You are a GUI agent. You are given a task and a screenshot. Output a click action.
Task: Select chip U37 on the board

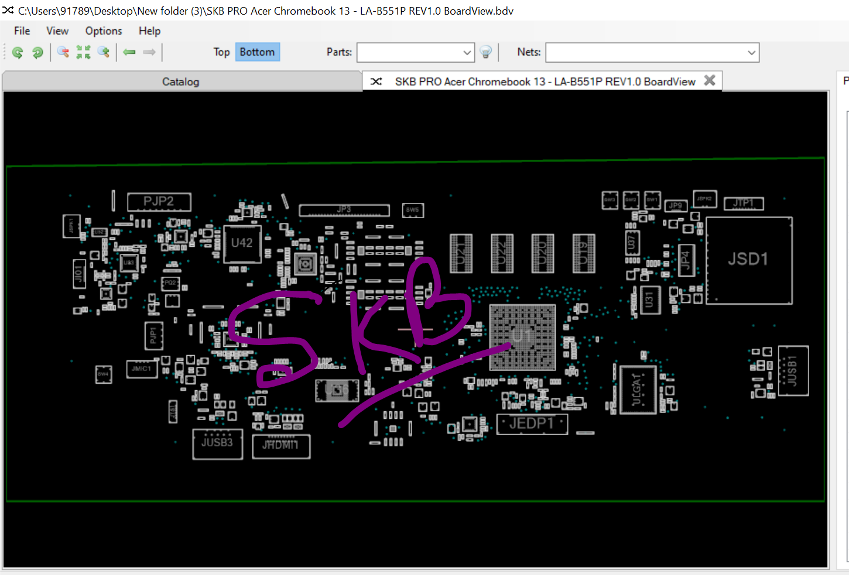(632, 242)
